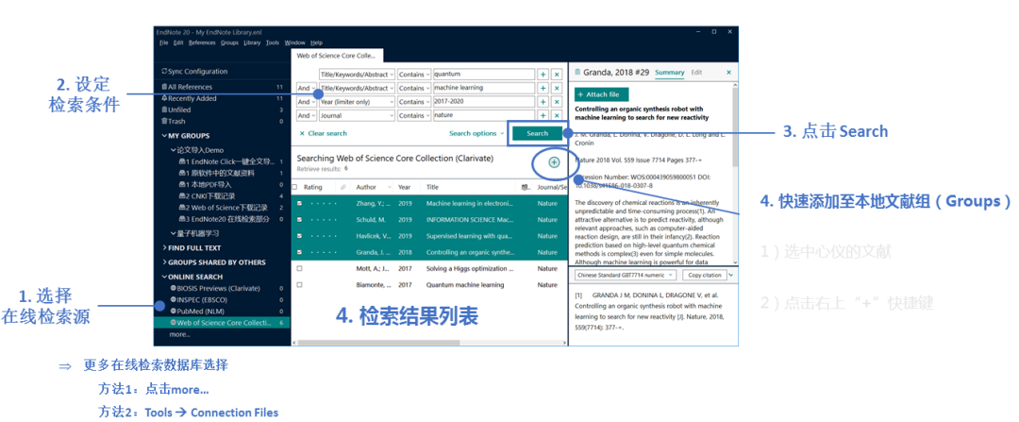The image size is (1019, 422).
Task: Click the round plus icon to add to library
Action: click(x=554, y=162)
